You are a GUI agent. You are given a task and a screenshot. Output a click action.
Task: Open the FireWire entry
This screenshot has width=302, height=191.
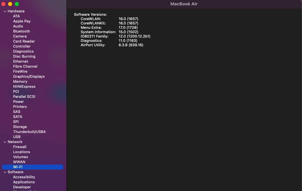click(20, 71)
